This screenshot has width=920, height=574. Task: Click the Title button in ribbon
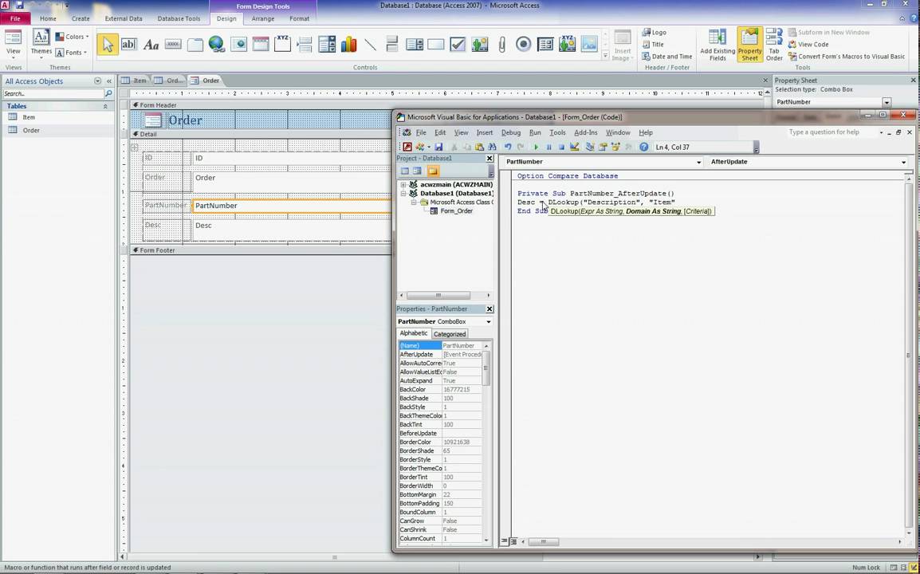click(x=653, y=44)
